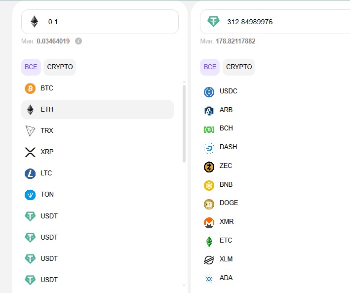Select the TON coin icon
Screen dimensions: 350x293
tap(31, 195)
